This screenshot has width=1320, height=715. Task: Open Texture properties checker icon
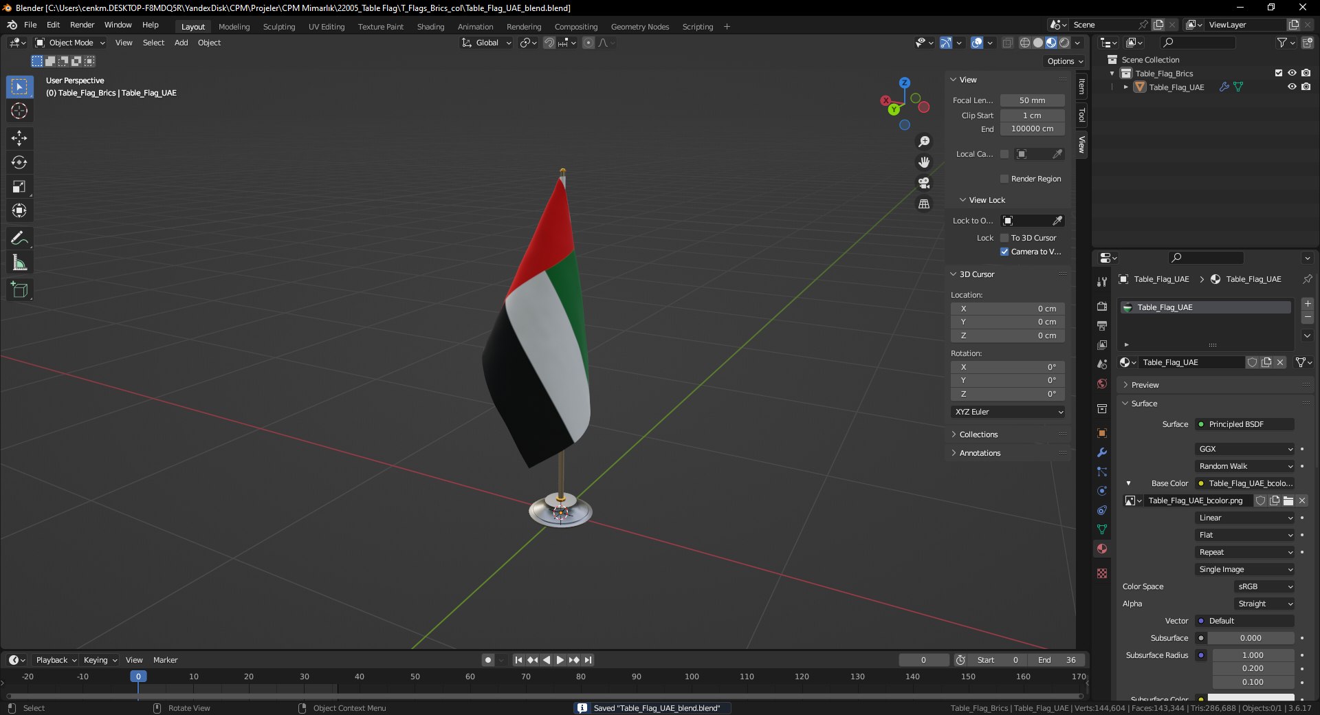coord(1102,573)
